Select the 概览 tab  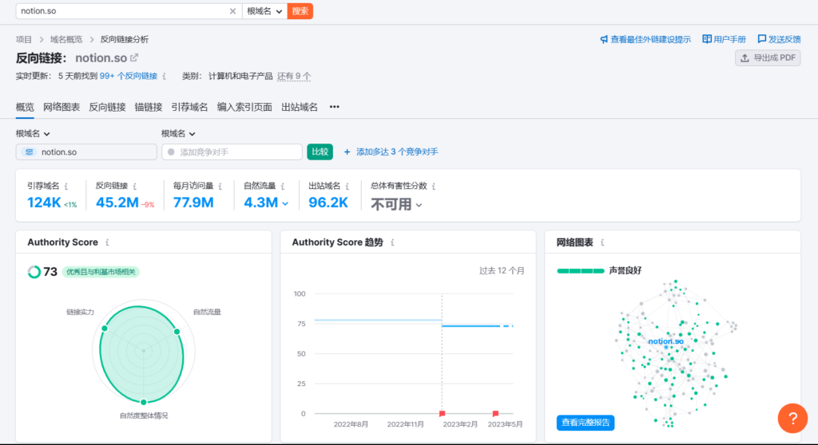click(25, 108)
